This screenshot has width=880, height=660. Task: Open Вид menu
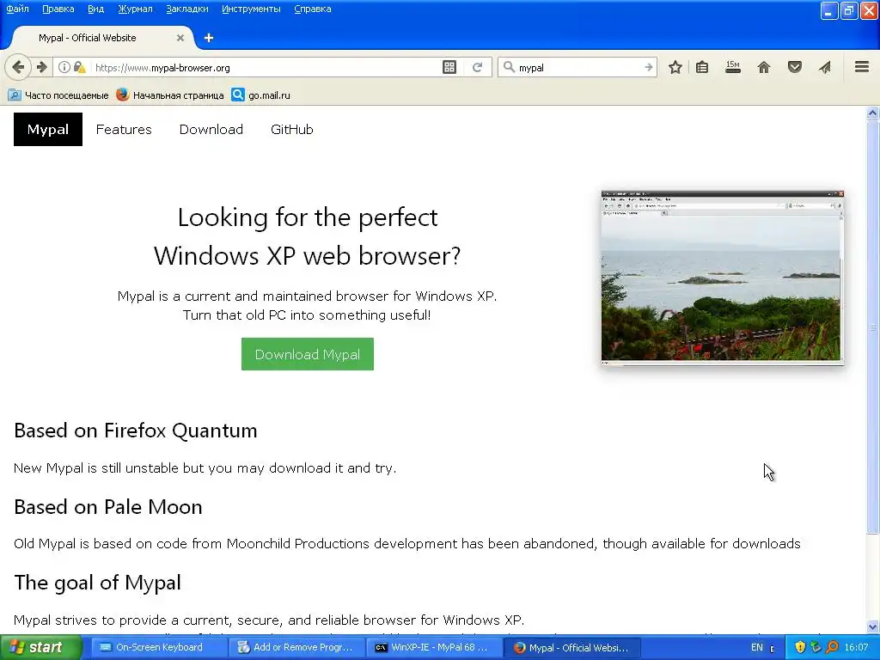click(x=96, y=9)
